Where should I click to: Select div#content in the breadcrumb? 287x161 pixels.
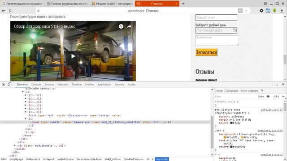[x=33, y=159]
